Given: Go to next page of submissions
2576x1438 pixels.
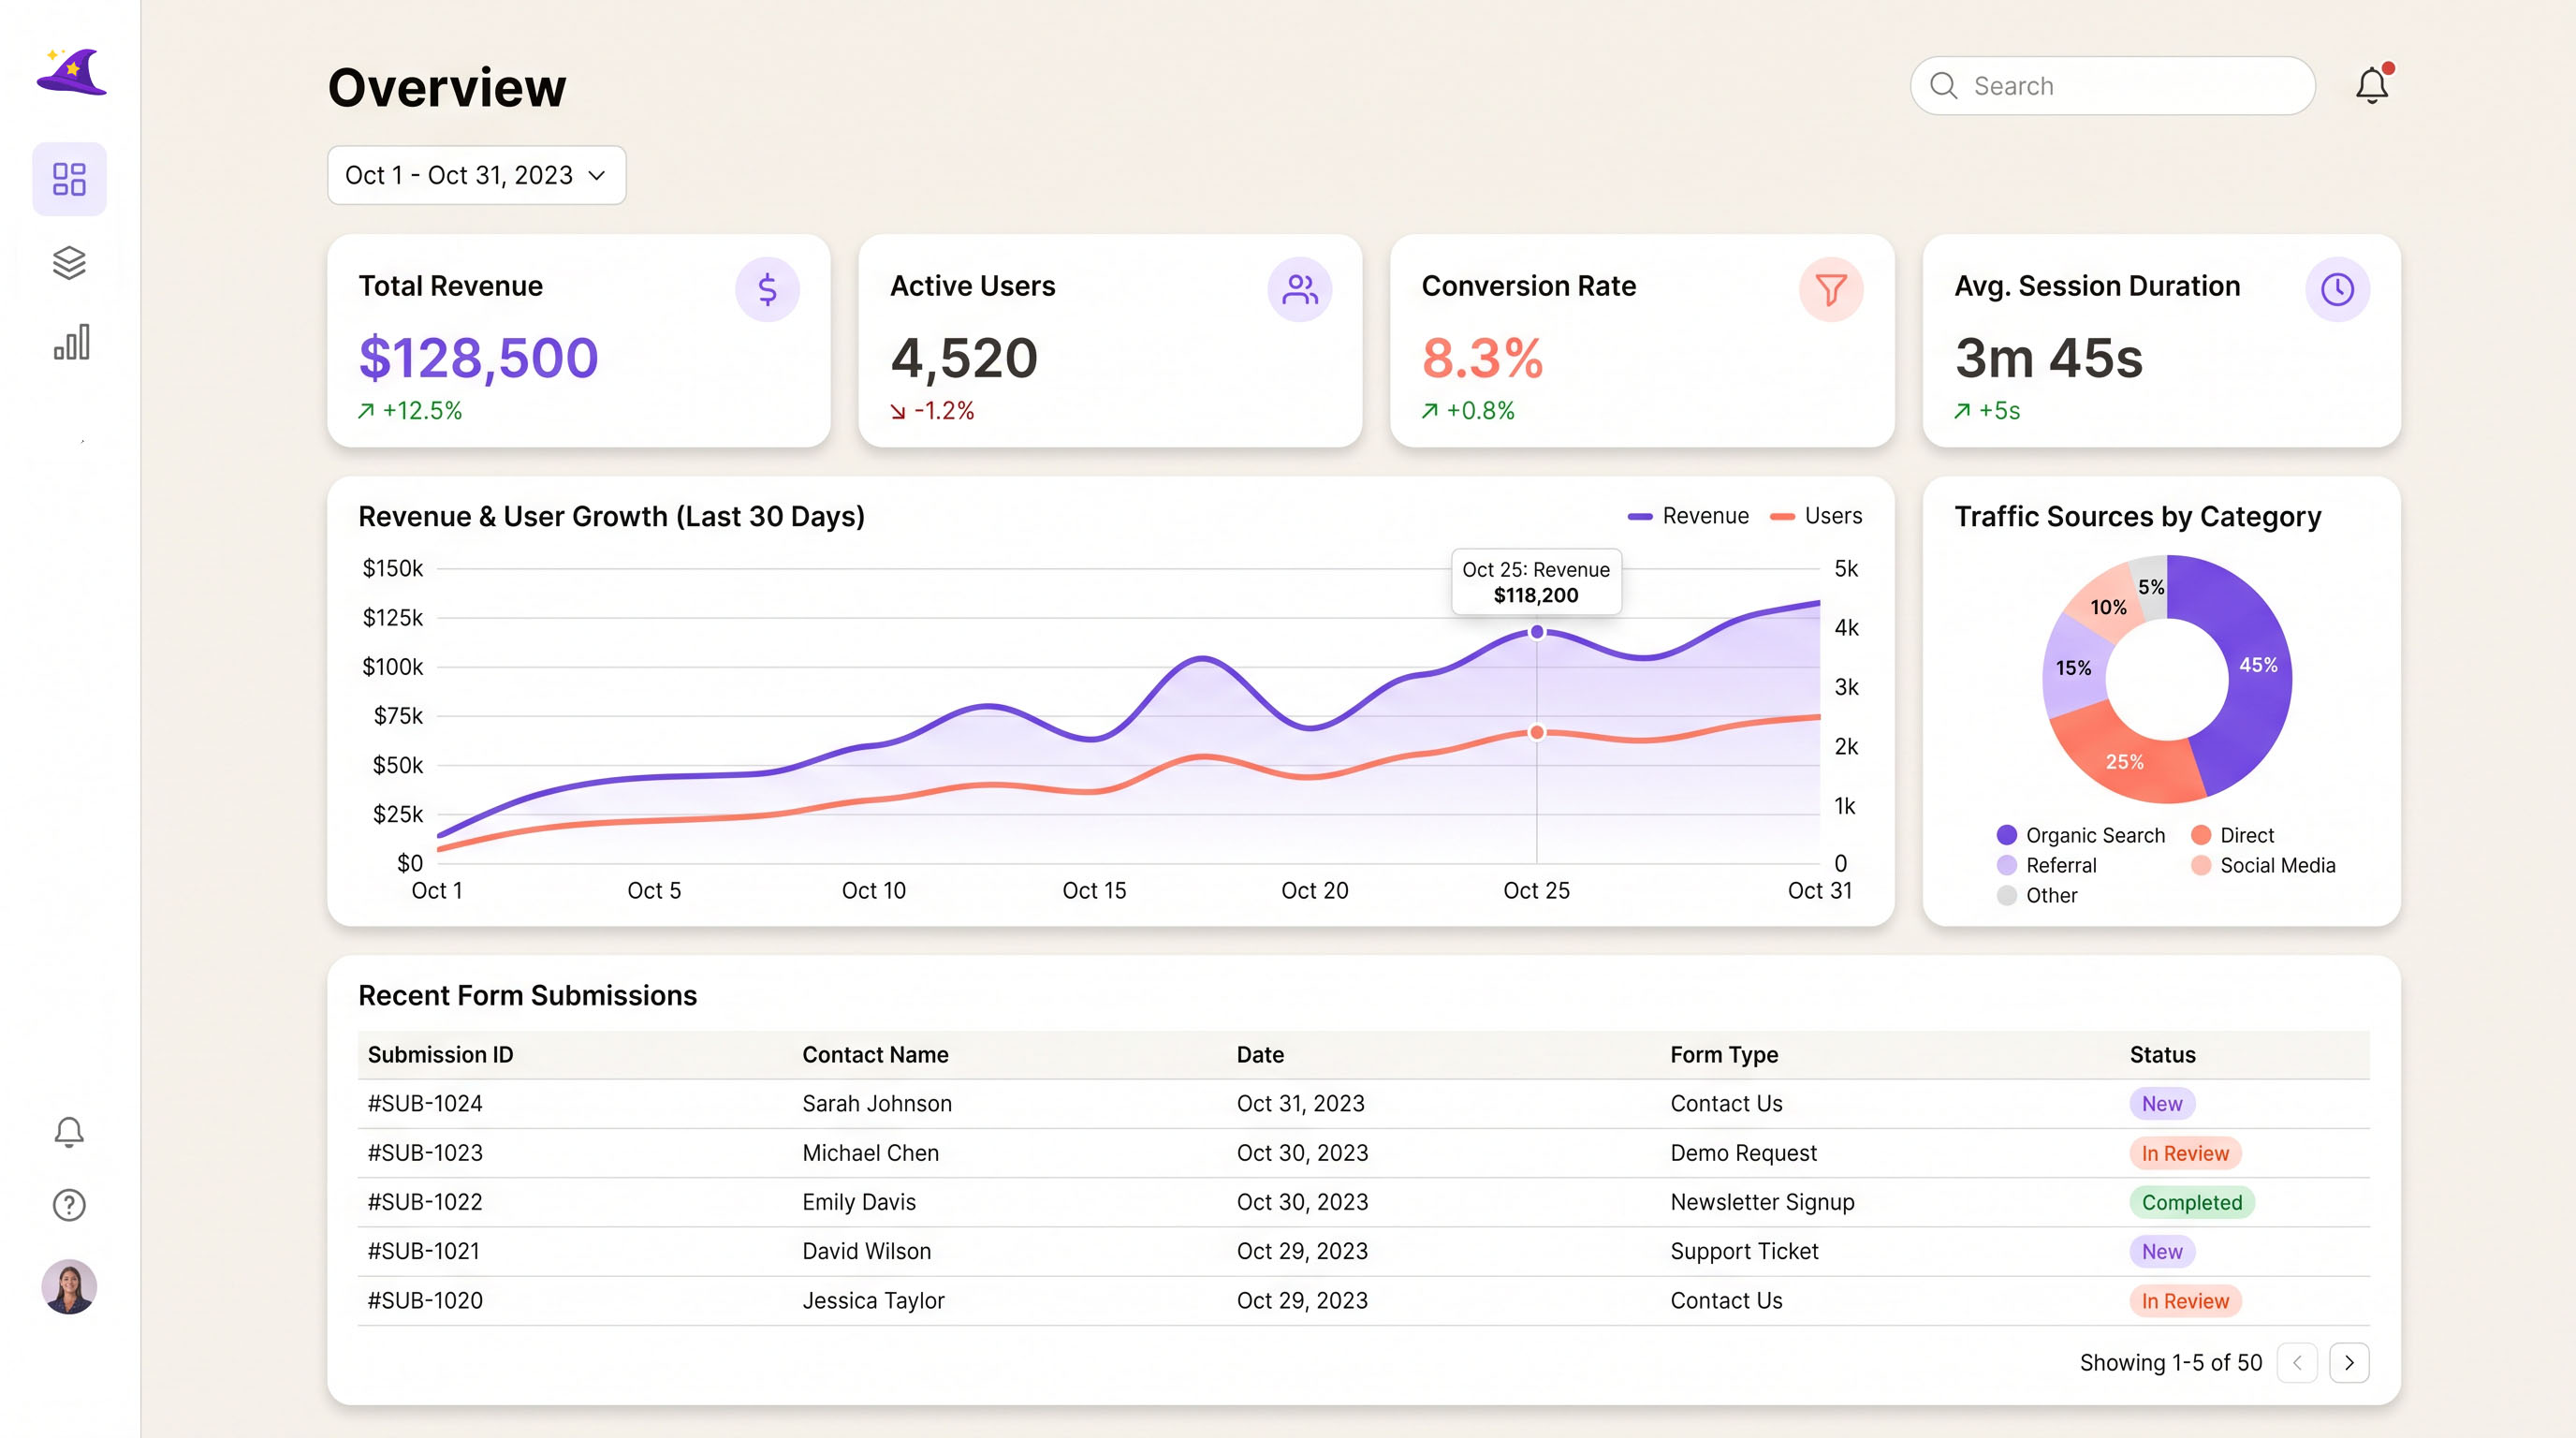Looking at the screenshot, I should [x=2349, y=1362].
